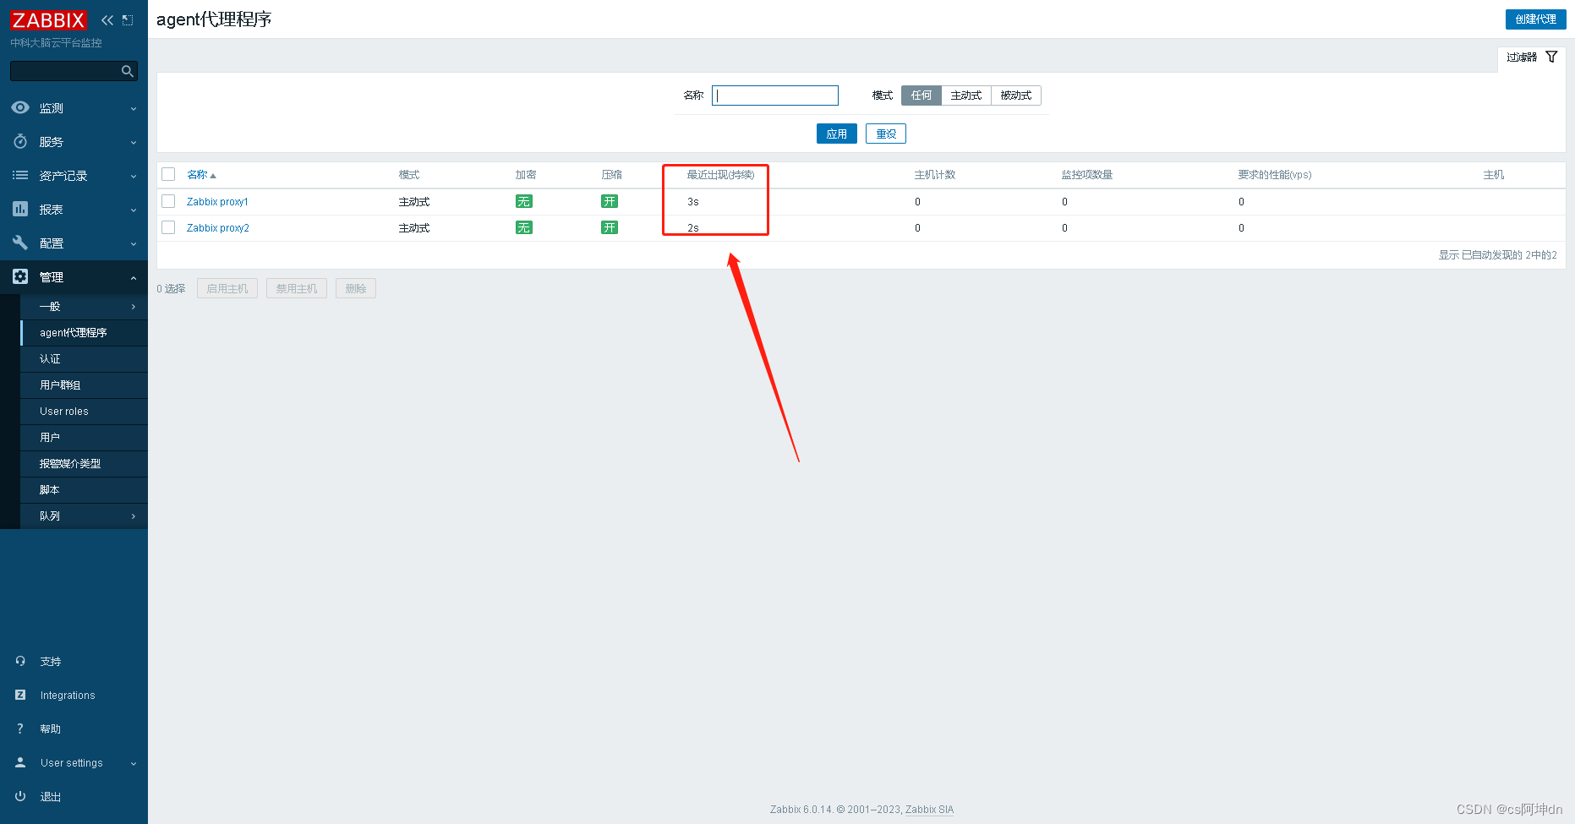Click the Zabbix SIA footer link
The image size is (1575, 824).
[x=929, y=809]
